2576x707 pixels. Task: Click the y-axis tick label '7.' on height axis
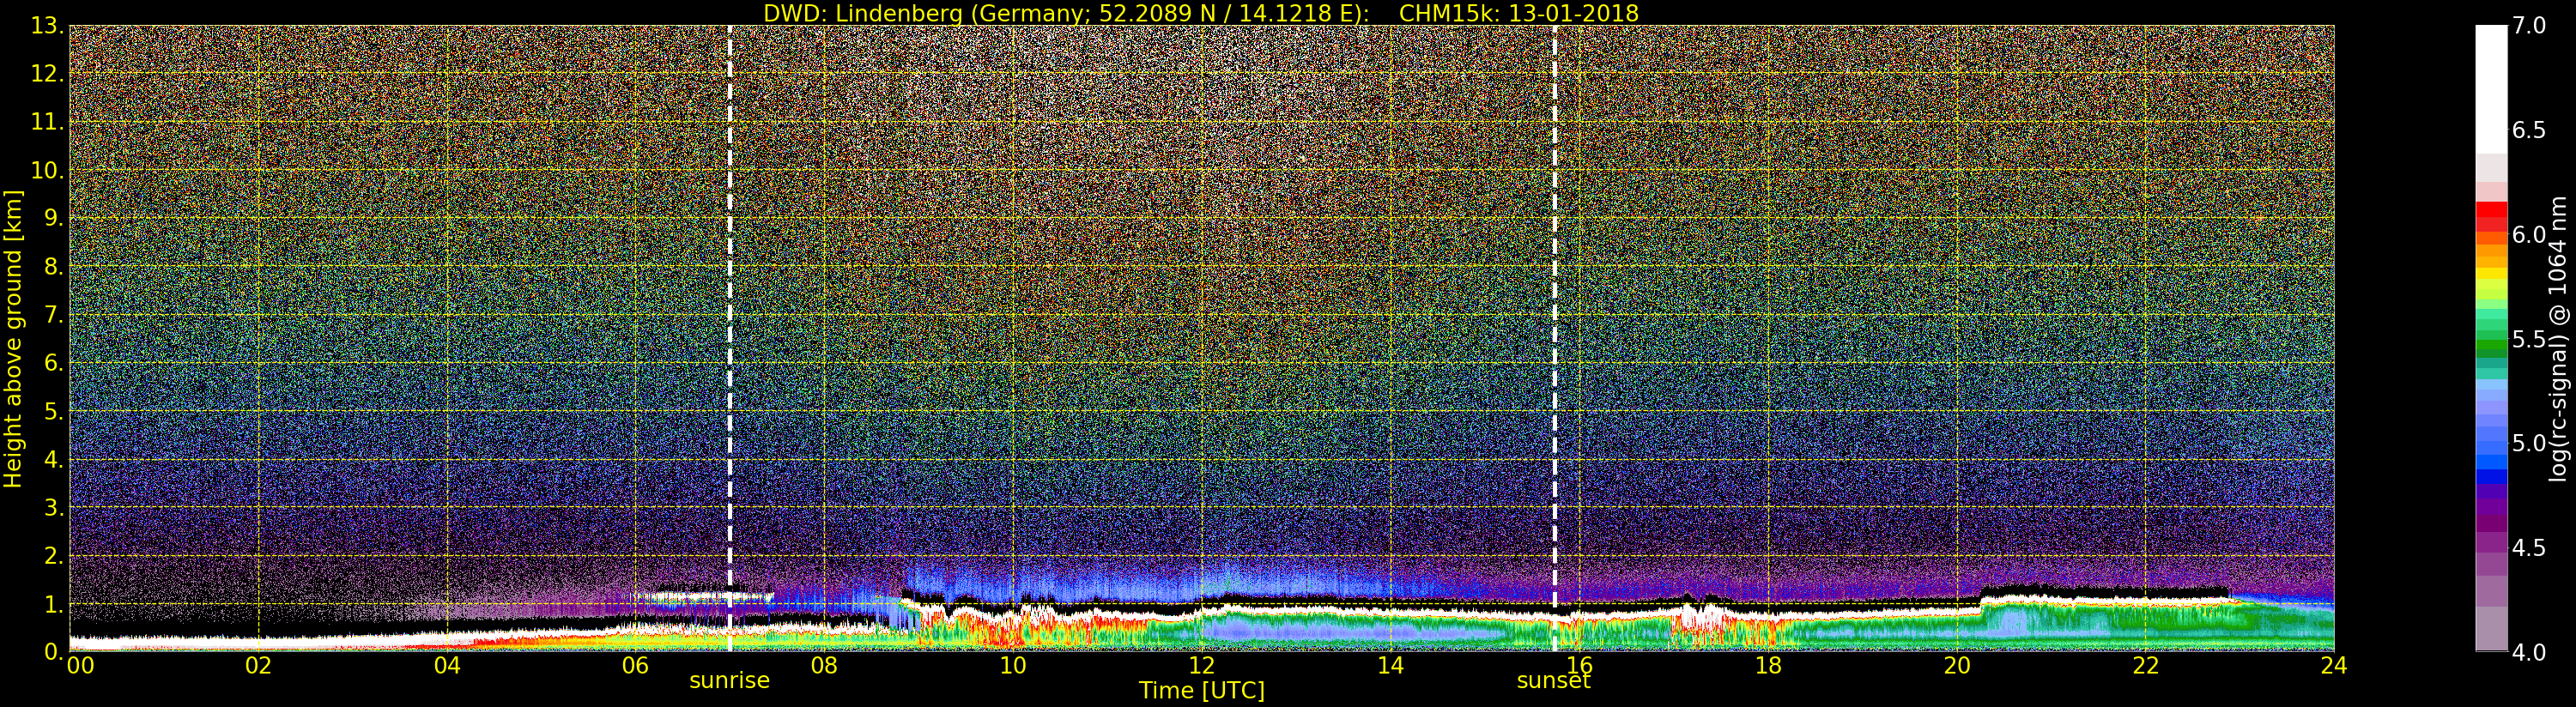[54, 315]
